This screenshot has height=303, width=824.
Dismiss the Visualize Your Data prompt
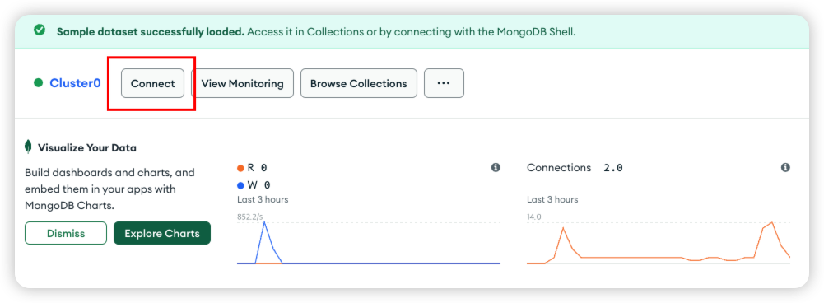[x=66, y=233]
